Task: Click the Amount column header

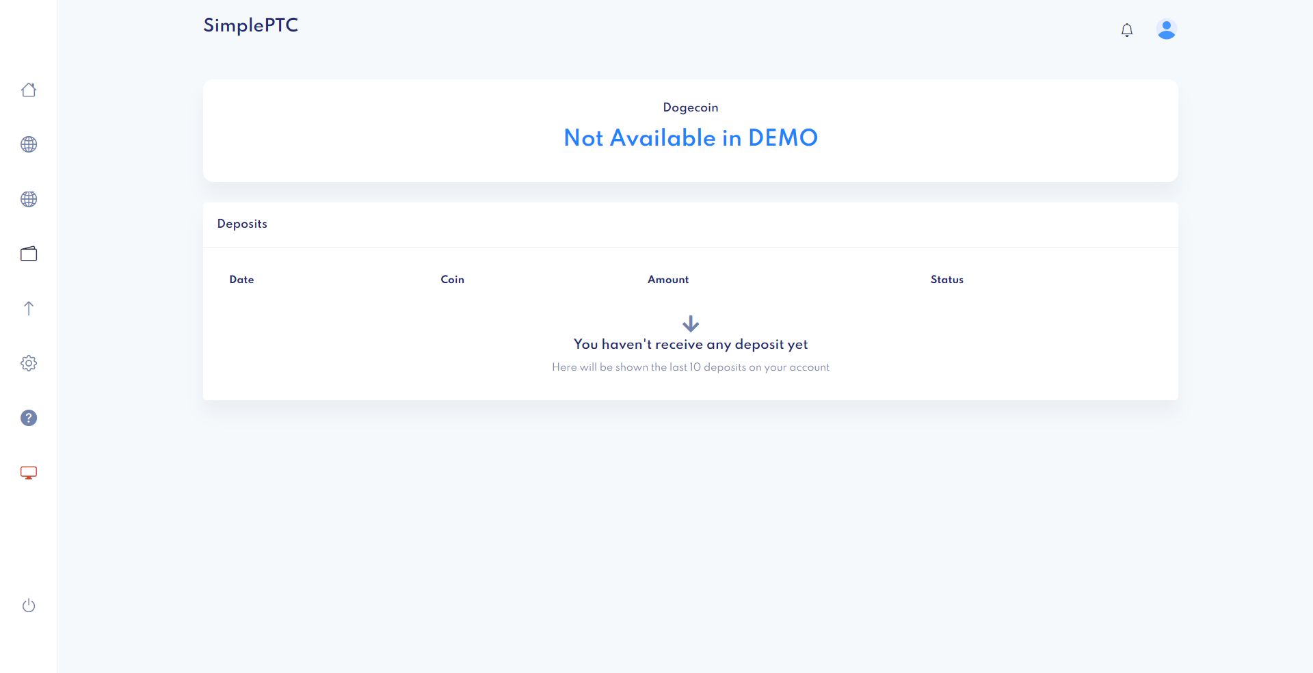Action: pyautogui.click(x=668, y=279)
